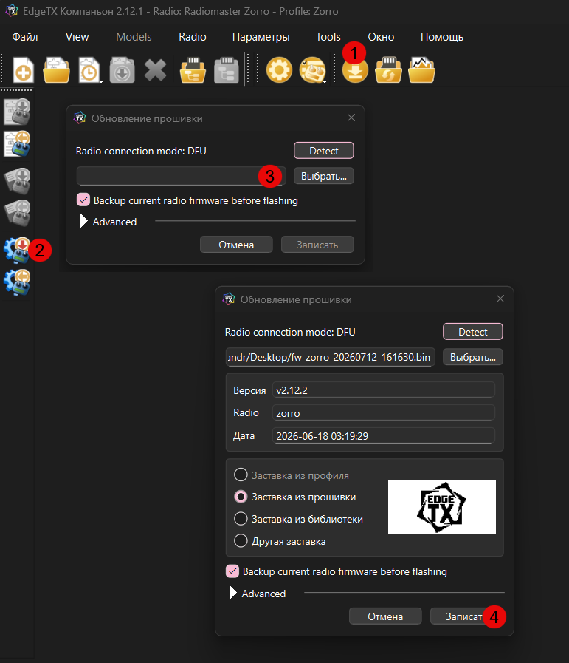Click the third grayed radio sidebar icon

[17, 181]
